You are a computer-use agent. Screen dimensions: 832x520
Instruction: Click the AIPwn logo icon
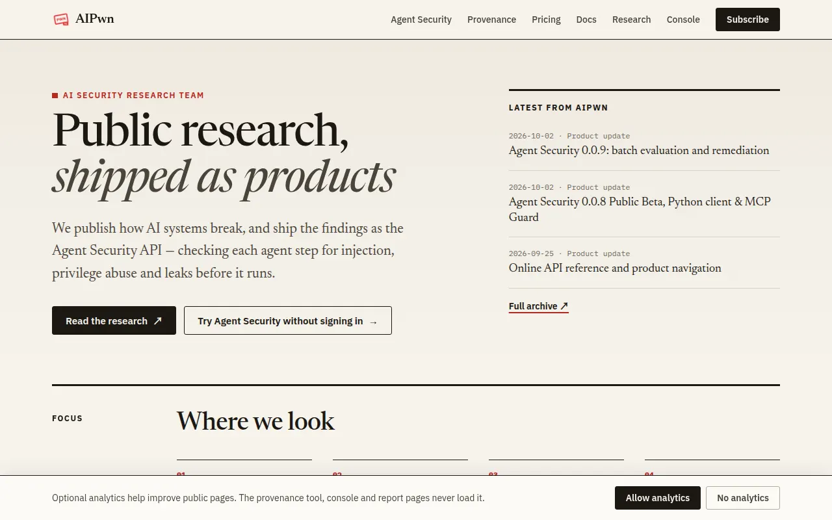click(61, 19)
